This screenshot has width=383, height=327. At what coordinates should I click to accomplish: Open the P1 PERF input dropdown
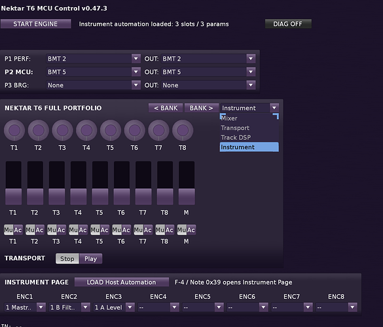pos(94,59)
